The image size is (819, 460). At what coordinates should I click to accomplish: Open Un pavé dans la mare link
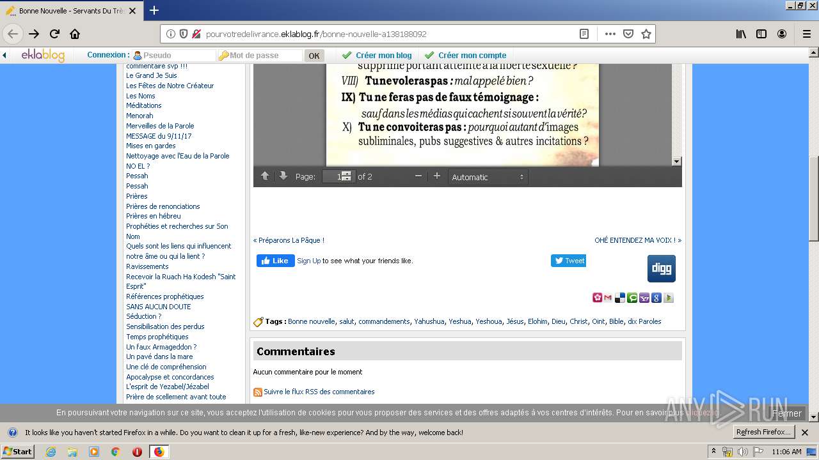[159, 356]
